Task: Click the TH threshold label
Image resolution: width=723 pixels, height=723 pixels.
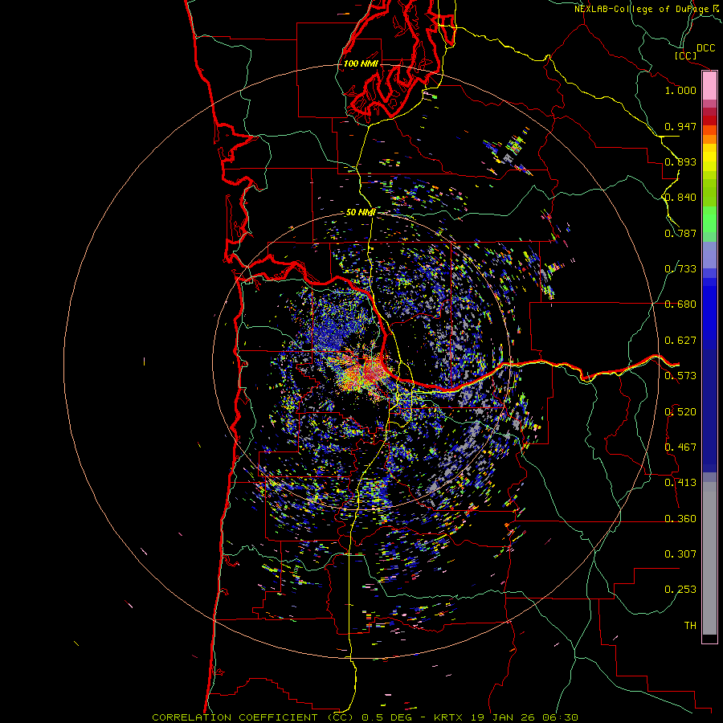Action: point(690,626)
